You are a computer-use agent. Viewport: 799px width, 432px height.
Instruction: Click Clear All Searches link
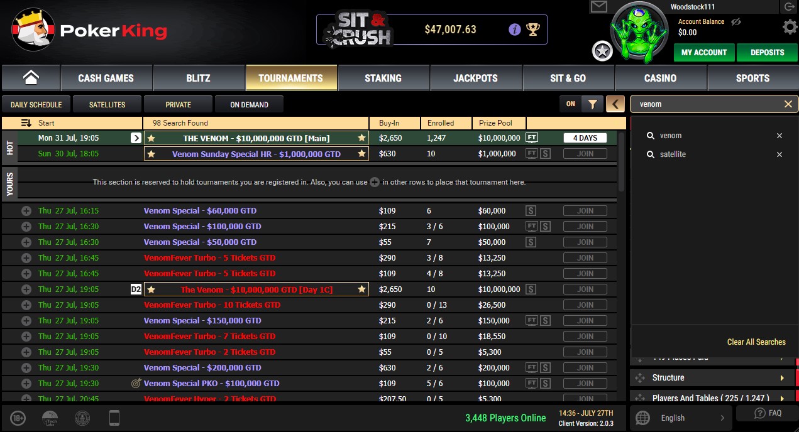click(756, 342)
